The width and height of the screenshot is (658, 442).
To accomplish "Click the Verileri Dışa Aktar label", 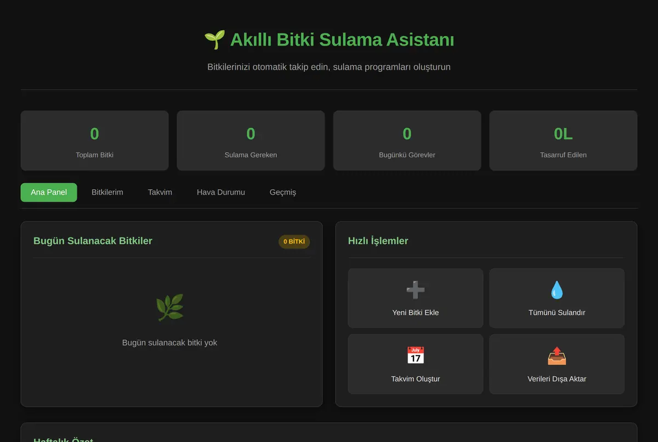I will (x=557, y=379).
